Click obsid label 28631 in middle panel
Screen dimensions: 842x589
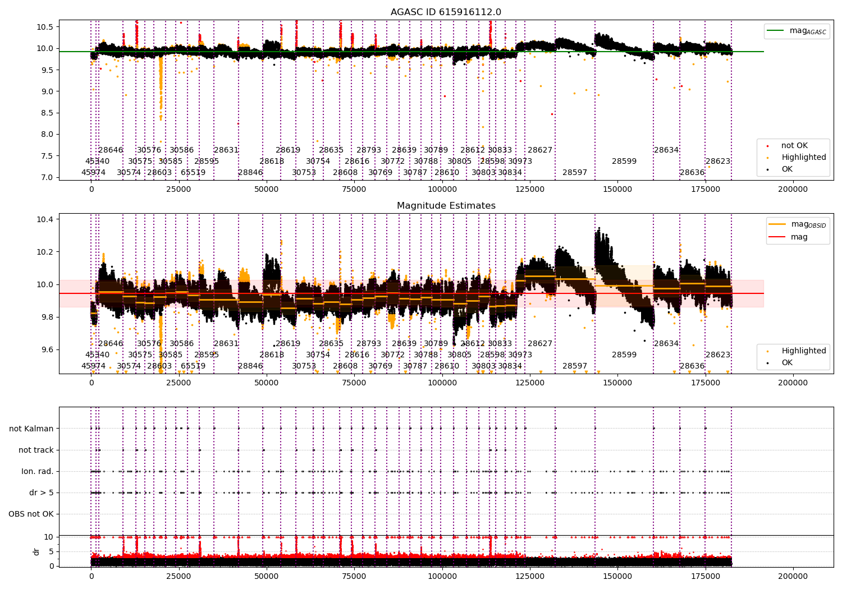coord(226,343)
